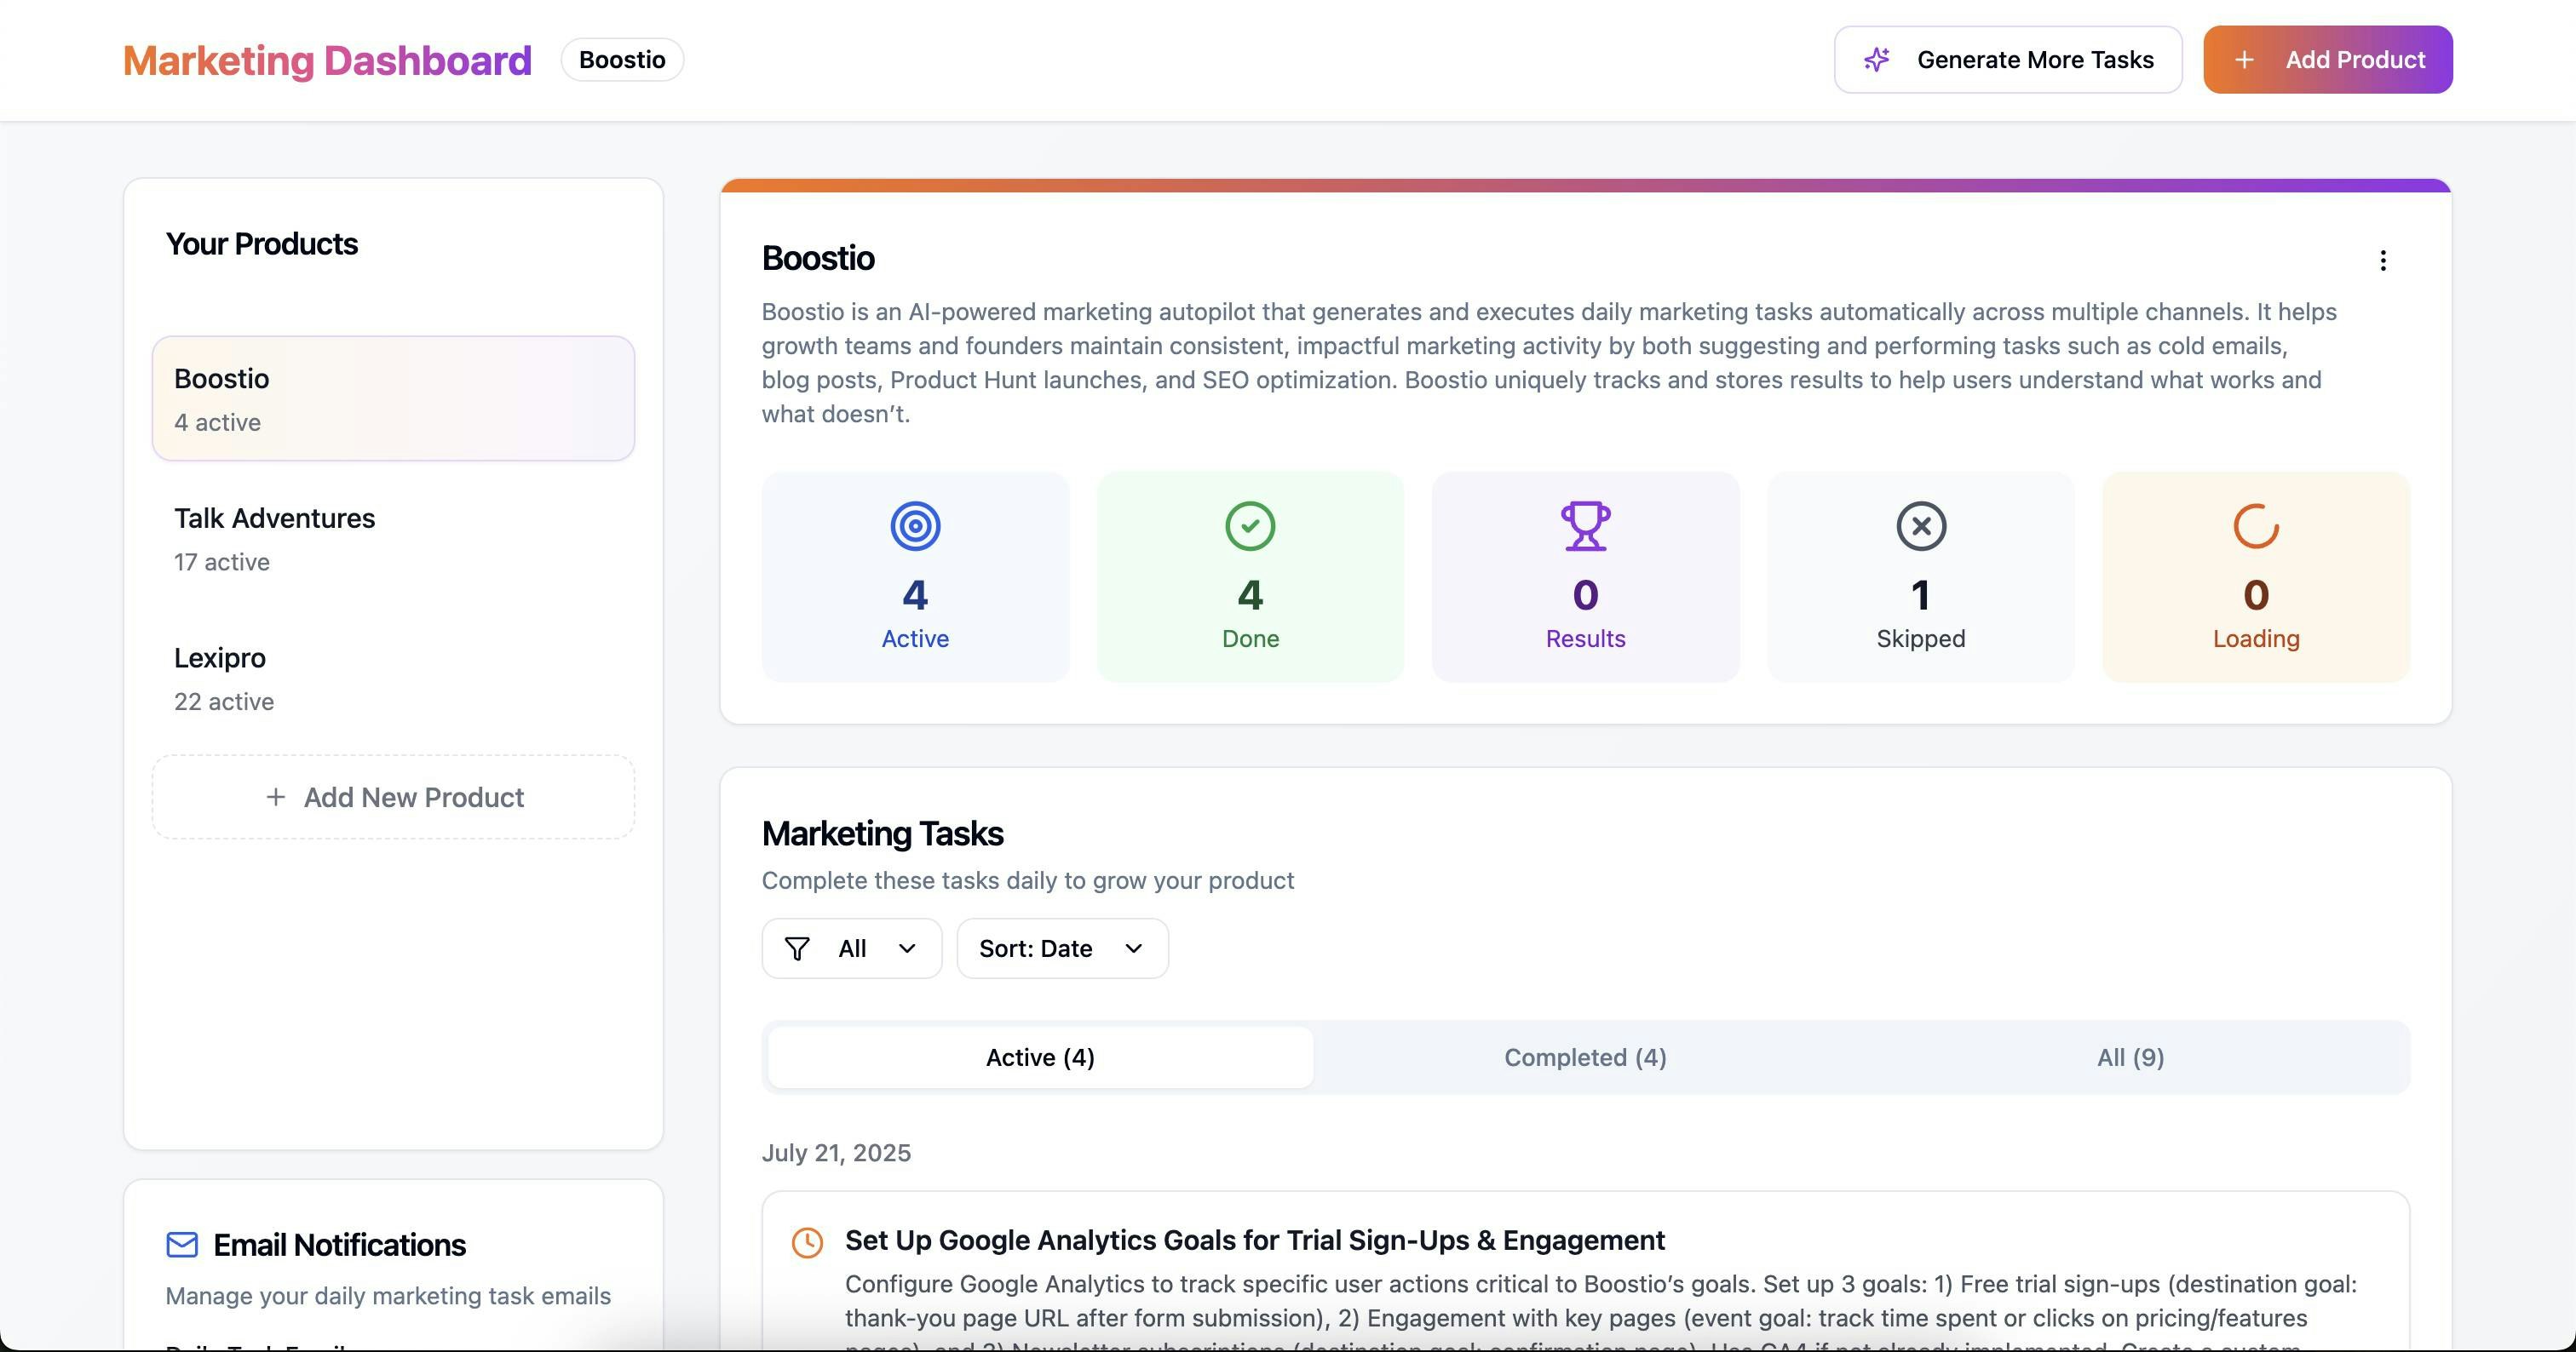
Task: Open the Sort: Date dropdown
Action: click(1062, 948)
